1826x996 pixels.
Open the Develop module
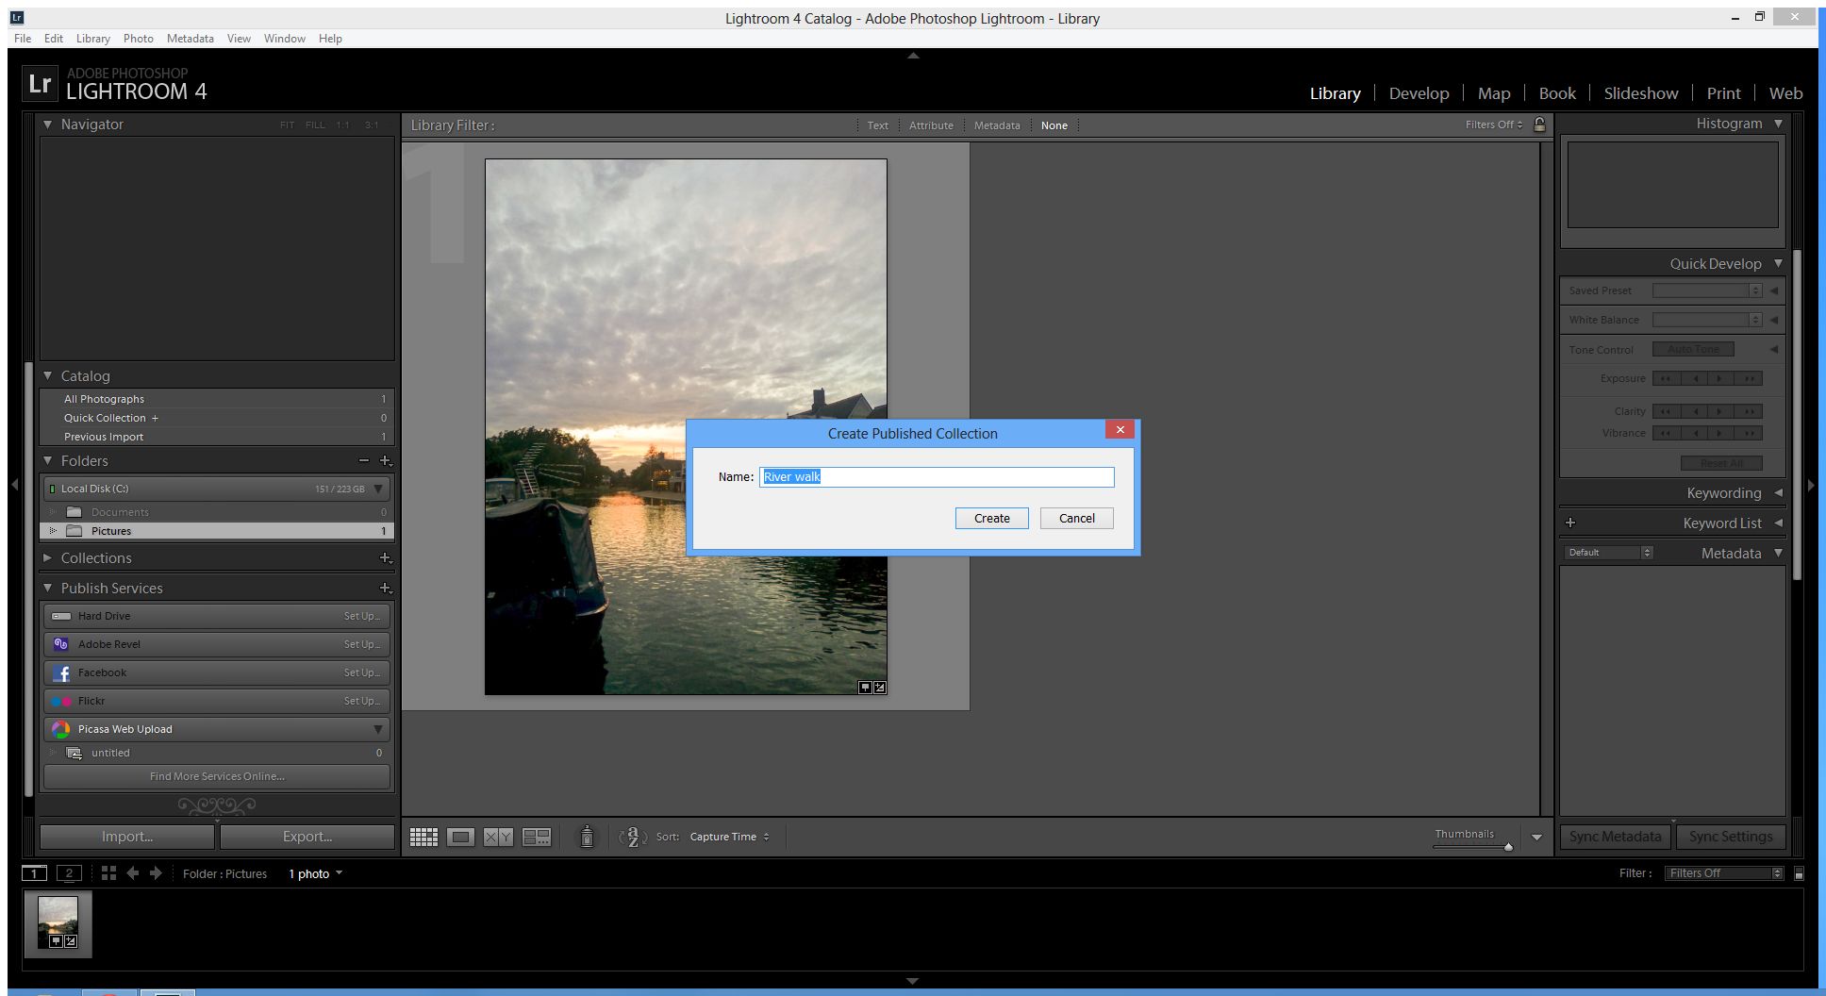[1419, 93]
